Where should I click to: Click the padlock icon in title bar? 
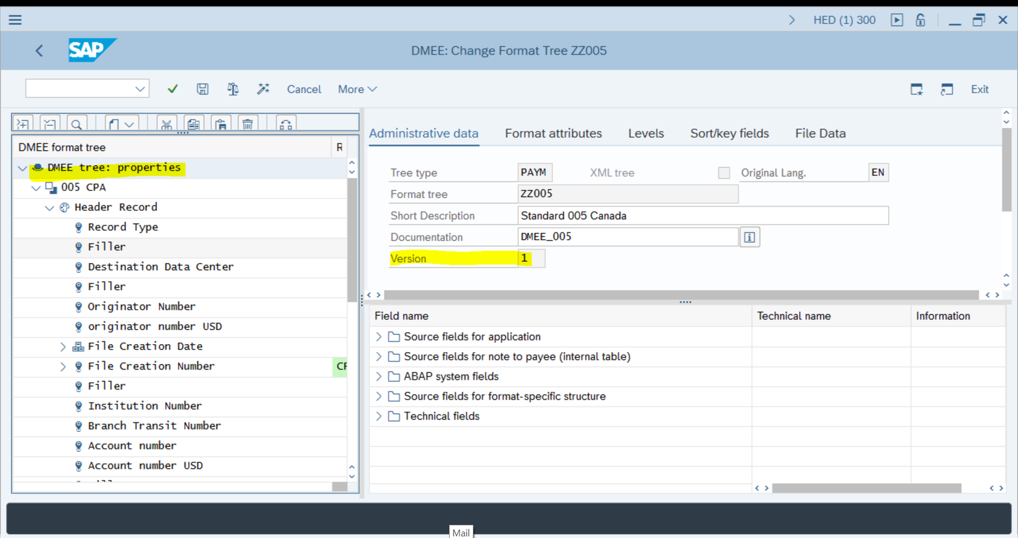pyautogui.click(x=920, y=20)
